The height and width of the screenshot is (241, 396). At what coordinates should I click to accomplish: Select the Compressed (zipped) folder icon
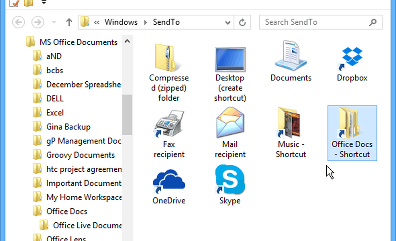[x=169, y=58]
